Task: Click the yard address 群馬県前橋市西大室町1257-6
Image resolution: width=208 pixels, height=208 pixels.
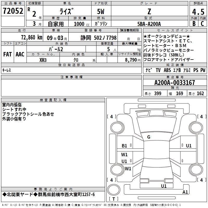Action: 66,194
